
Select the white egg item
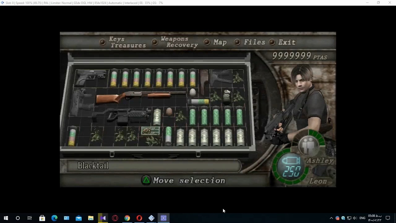(192, 92)
